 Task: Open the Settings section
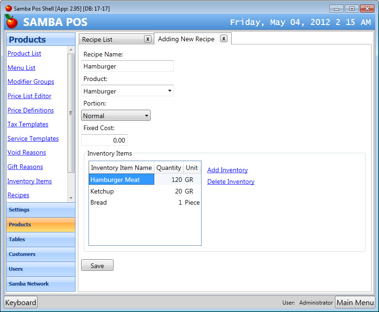[41, 210]
